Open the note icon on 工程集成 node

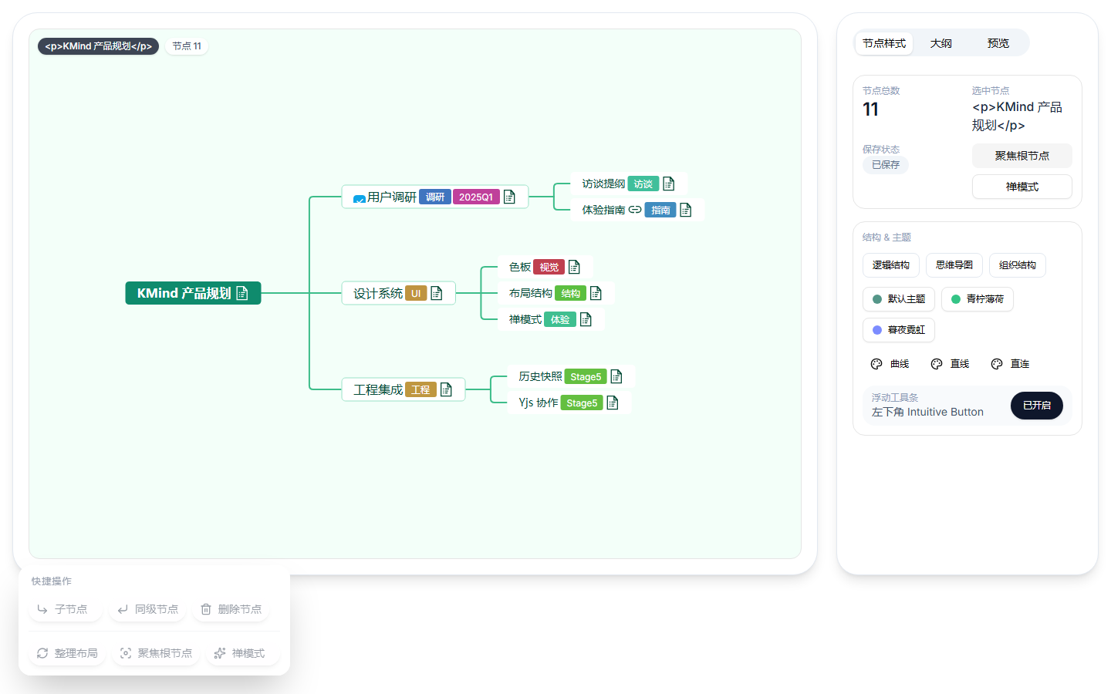(x=446, y=389)
